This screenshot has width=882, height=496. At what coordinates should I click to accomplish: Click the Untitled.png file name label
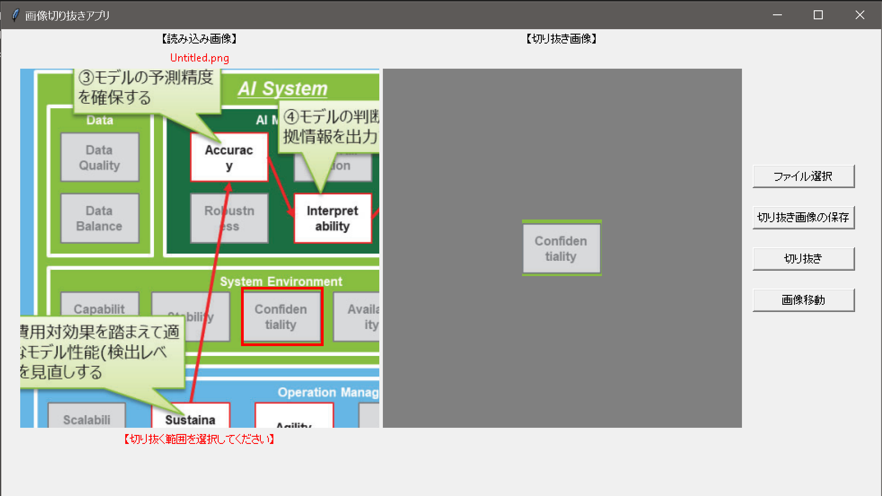[199, 58]
